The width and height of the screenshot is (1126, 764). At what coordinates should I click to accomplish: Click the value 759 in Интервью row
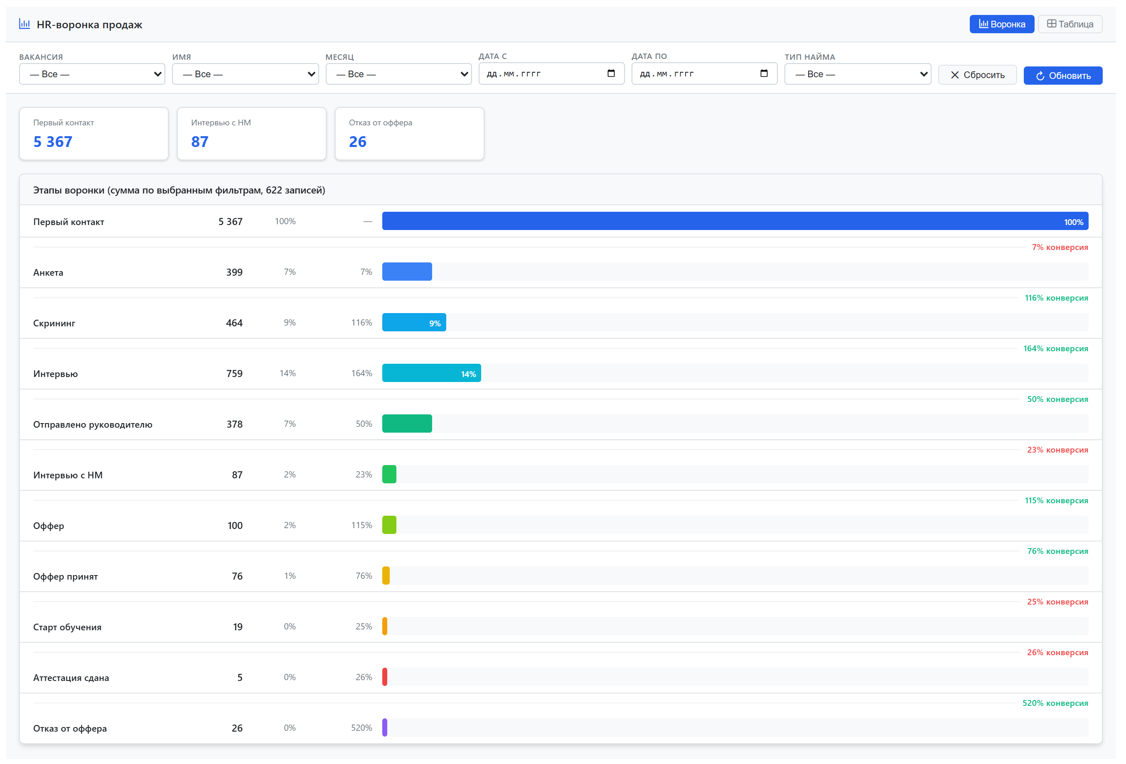[234, 374]
